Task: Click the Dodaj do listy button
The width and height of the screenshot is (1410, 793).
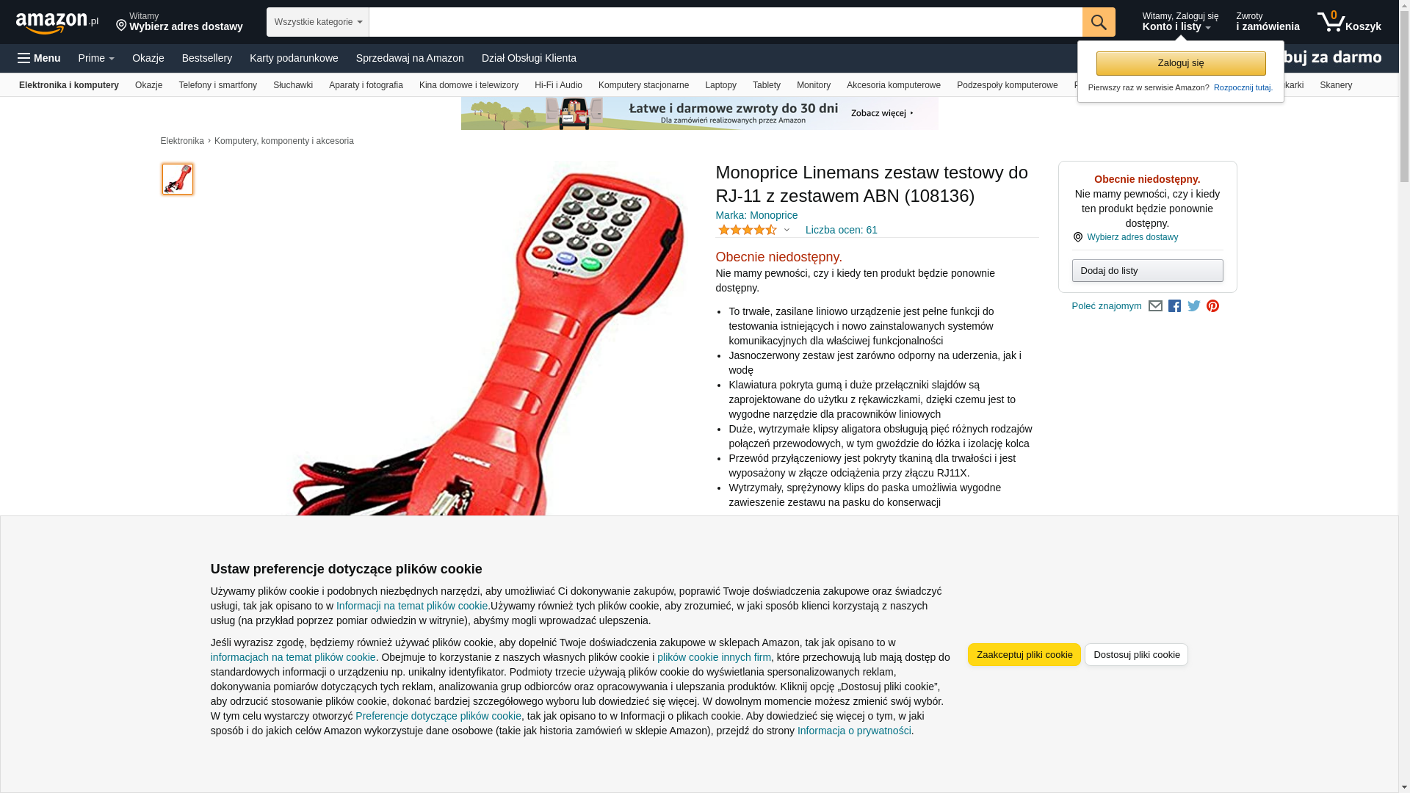Action: [x=1147, y=271]
